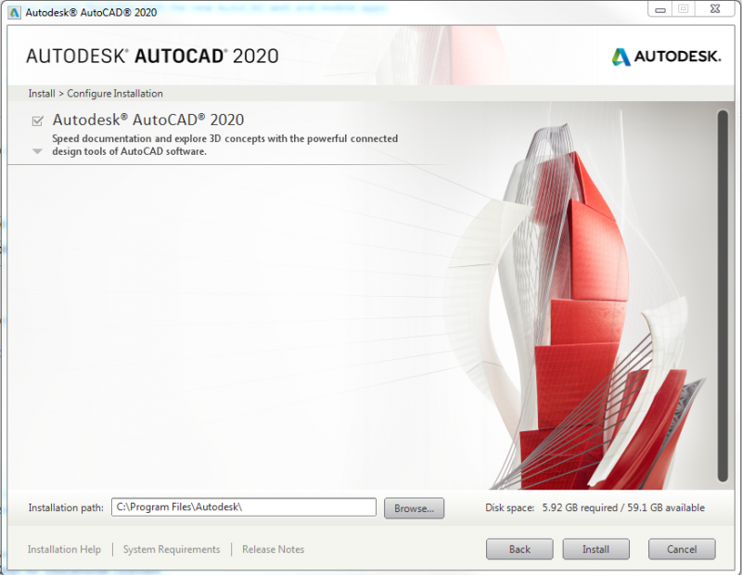Click inside the installation path field
Viewport: 742px width, 575px height.
(243, 507)
